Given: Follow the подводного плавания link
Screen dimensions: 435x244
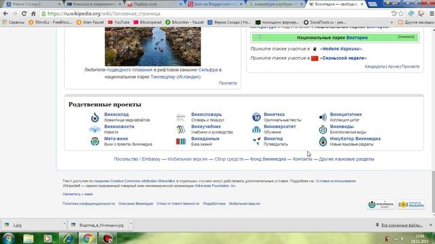Looking at the screenshot, I should click(x=130, y=70).
